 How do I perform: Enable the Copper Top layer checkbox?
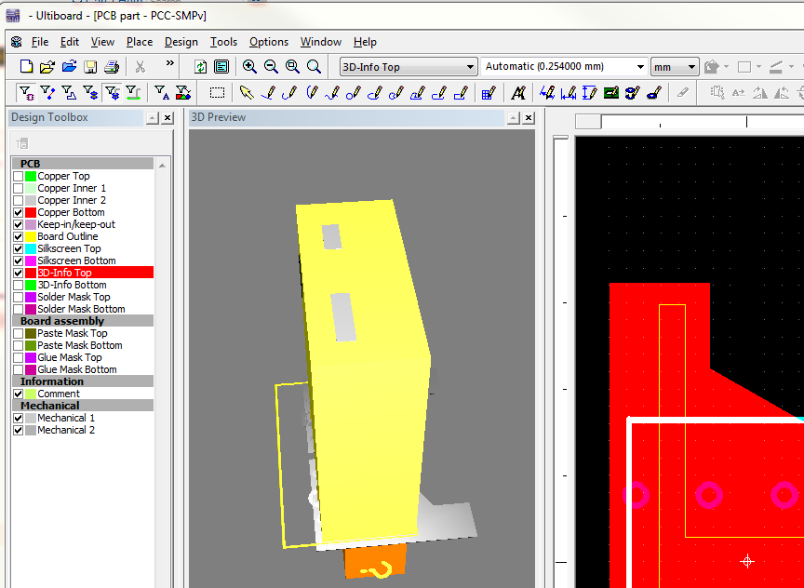pos(19,176)
